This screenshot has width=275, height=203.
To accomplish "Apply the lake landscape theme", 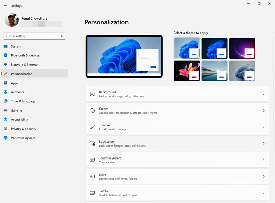I will pyautogui.click(x=214, y=71).
